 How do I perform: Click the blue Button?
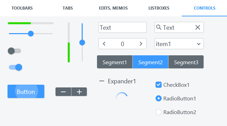point(26,92)
